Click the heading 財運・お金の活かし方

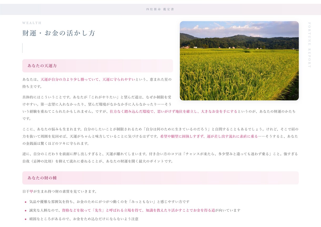click(59, 33)
